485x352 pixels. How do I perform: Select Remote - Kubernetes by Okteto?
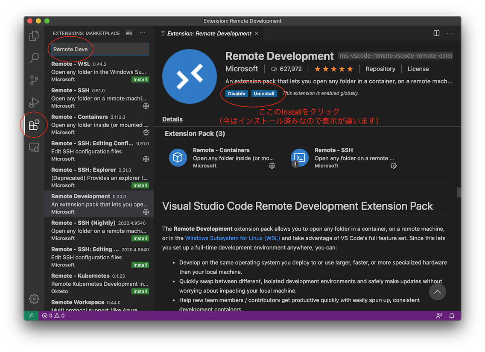tap(99, 283)
